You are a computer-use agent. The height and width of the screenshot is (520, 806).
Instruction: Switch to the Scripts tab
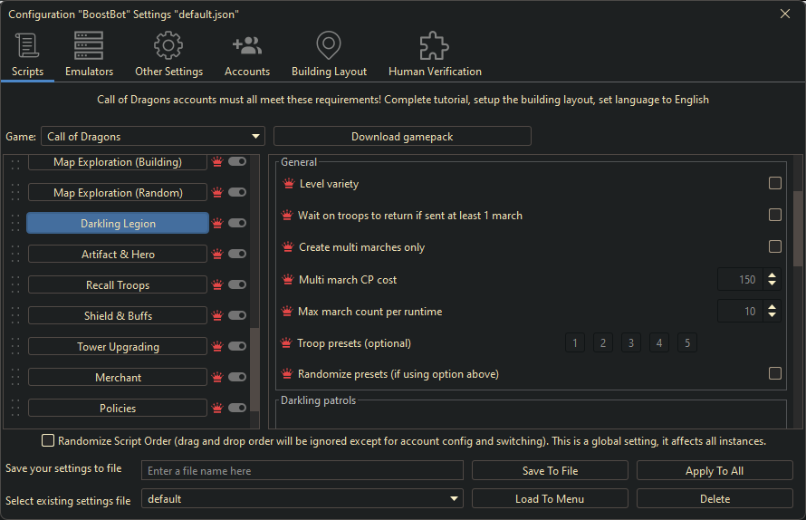(27, 54)
